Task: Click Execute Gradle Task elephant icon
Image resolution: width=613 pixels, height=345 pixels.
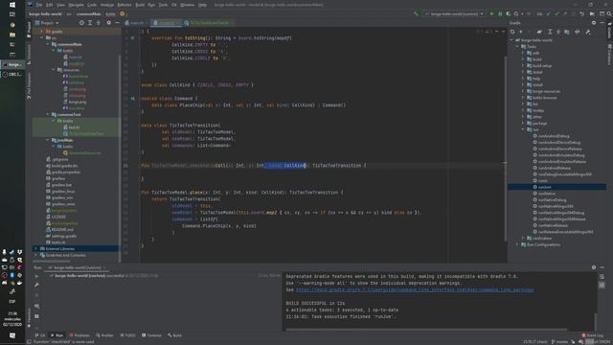Action: point(539,32)
